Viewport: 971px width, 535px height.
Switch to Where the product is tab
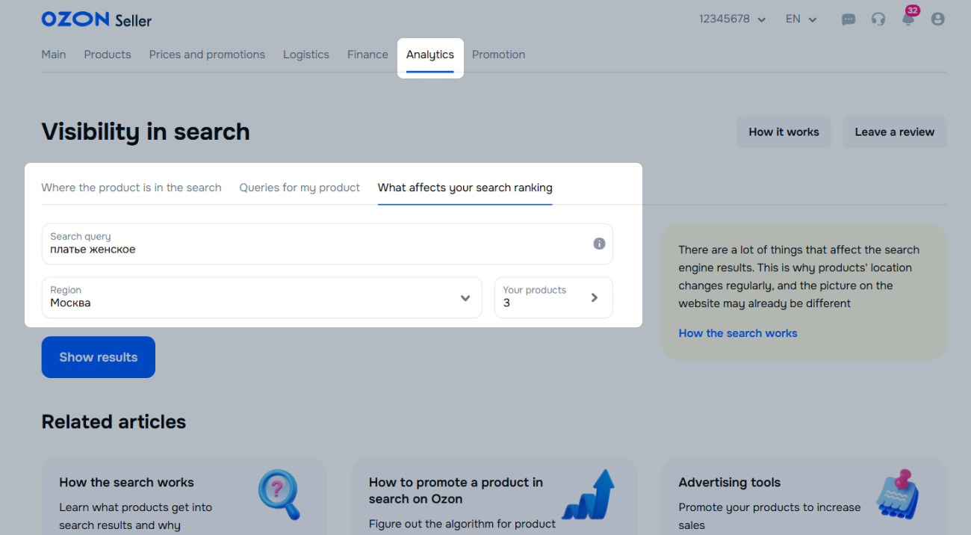[131, 188]
